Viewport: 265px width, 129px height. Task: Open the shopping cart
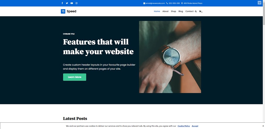[200, 11]
